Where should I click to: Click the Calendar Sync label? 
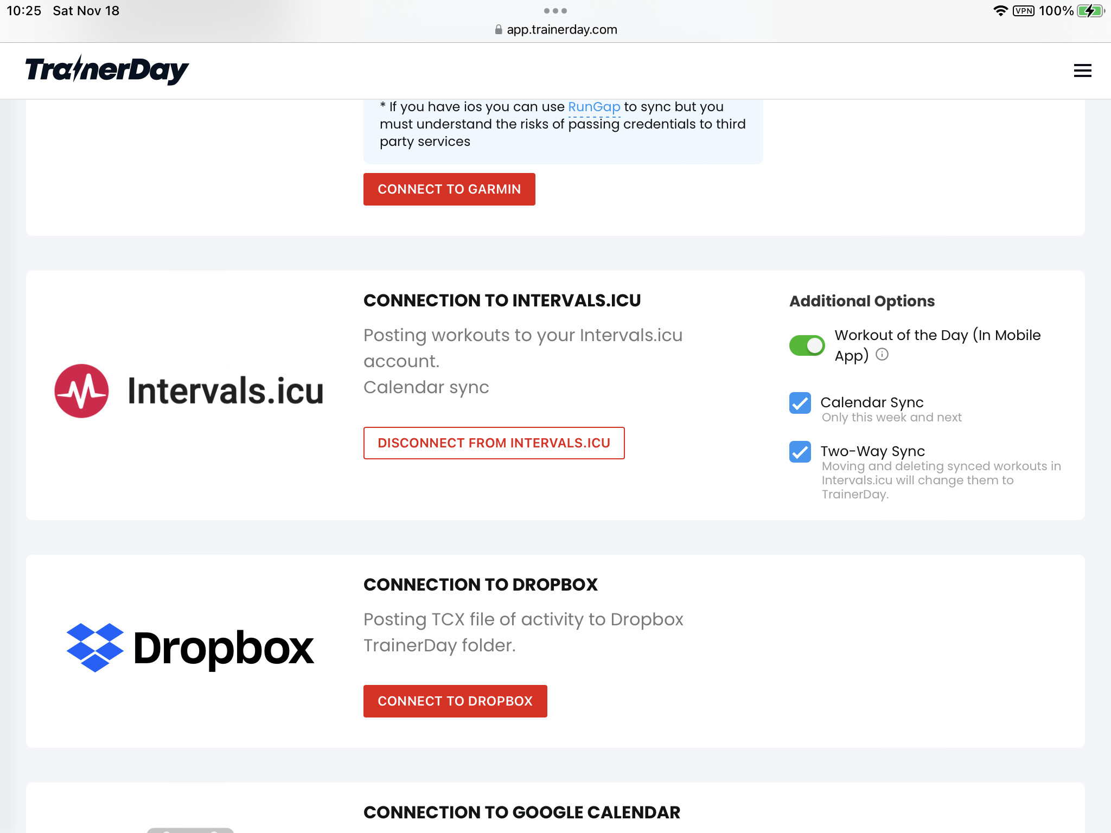coord(872,402)
